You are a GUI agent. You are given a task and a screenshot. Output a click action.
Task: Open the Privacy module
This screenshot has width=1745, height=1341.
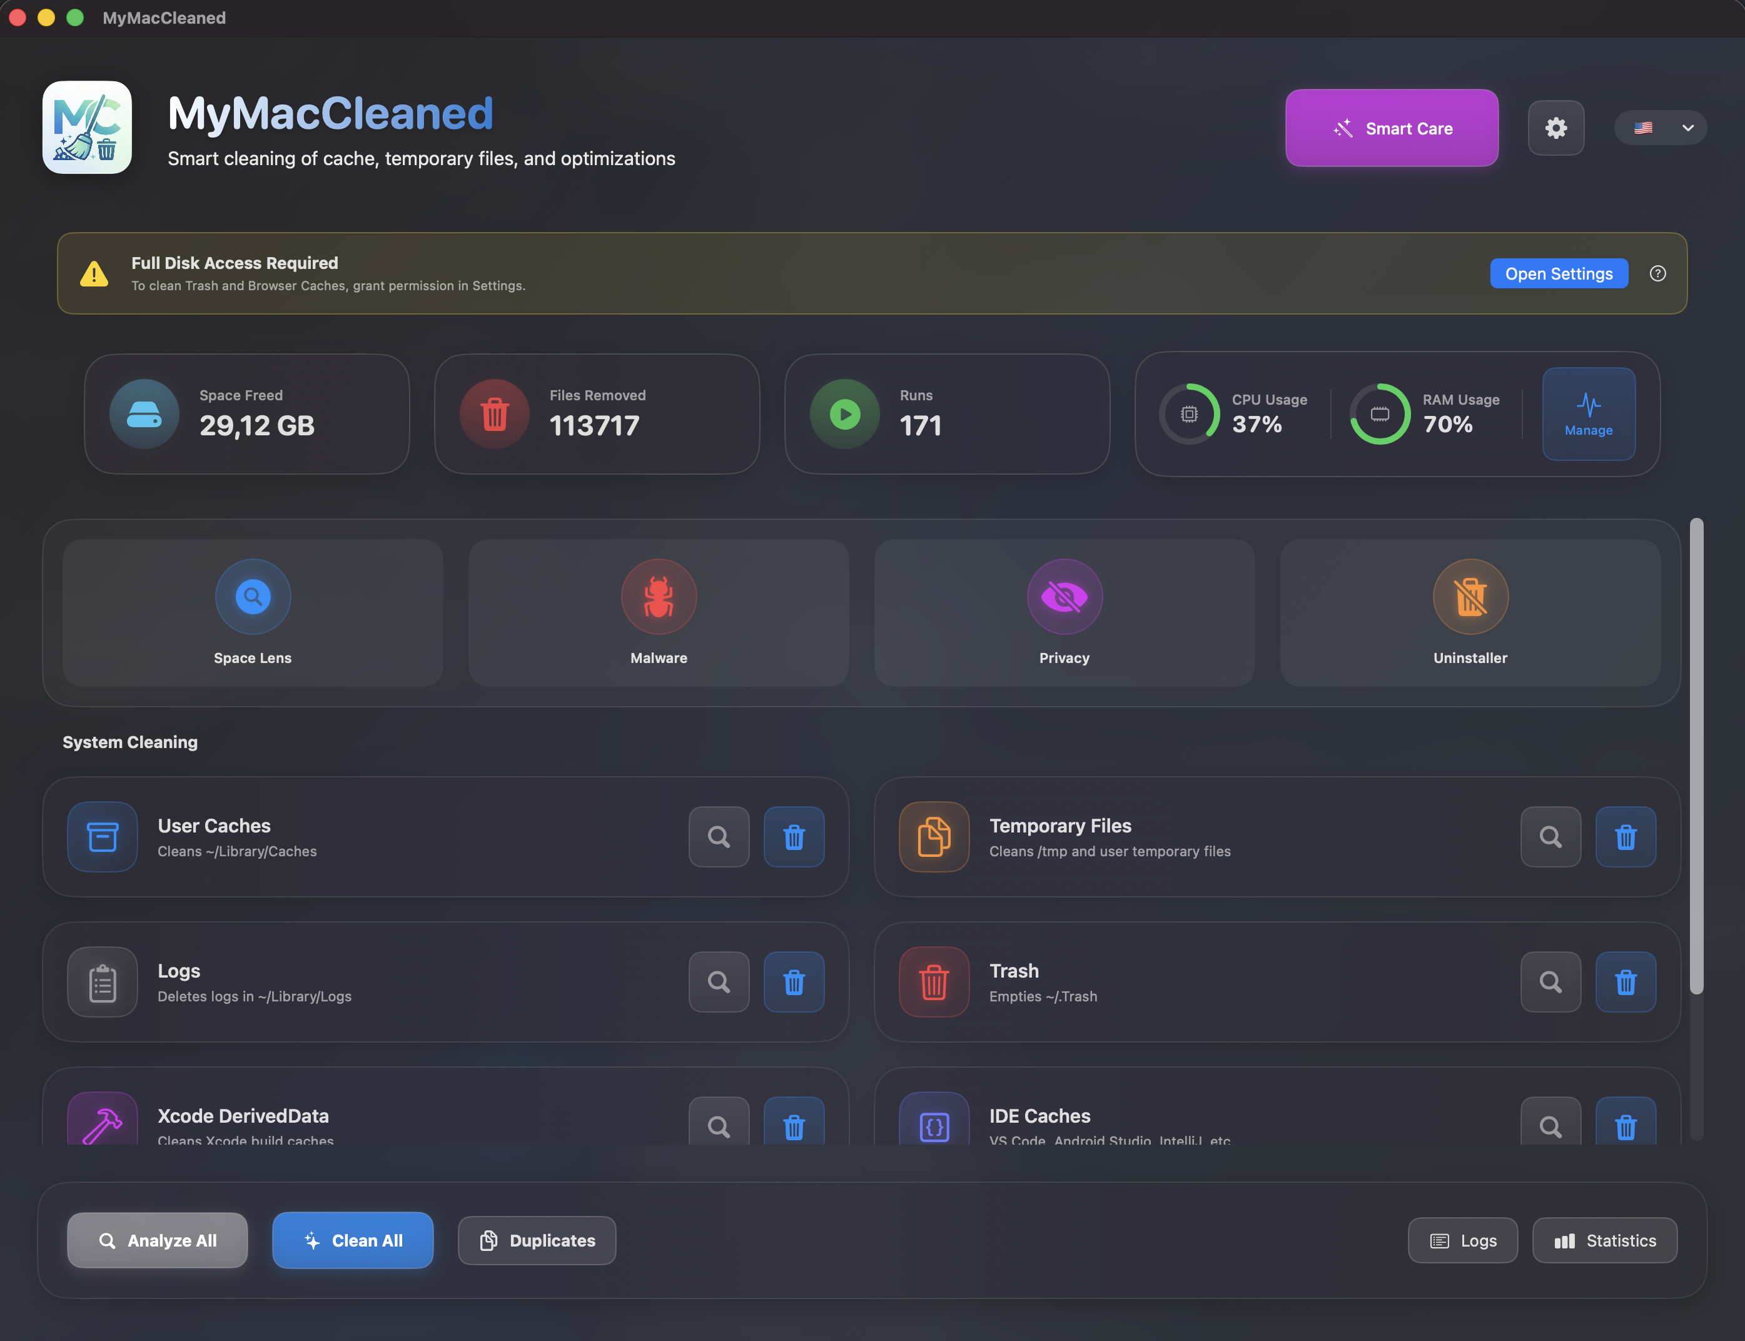[1064, 612]
